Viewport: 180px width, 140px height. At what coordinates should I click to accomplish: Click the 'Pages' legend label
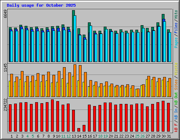[176, 43]
